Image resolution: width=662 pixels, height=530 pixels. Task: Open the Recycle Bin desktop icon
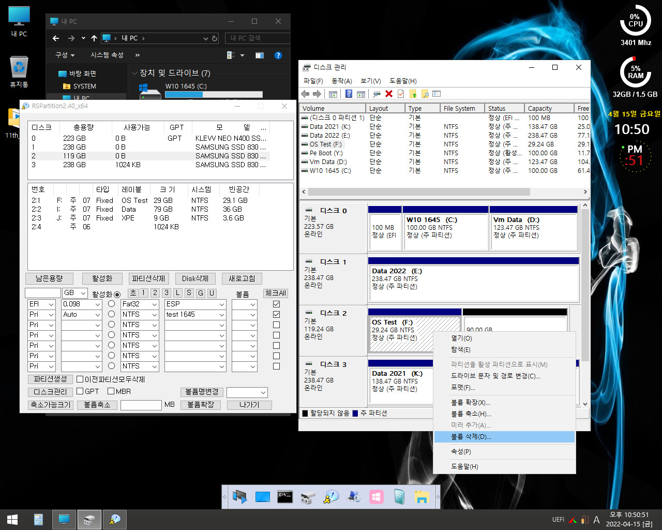(x=19, y=72)
